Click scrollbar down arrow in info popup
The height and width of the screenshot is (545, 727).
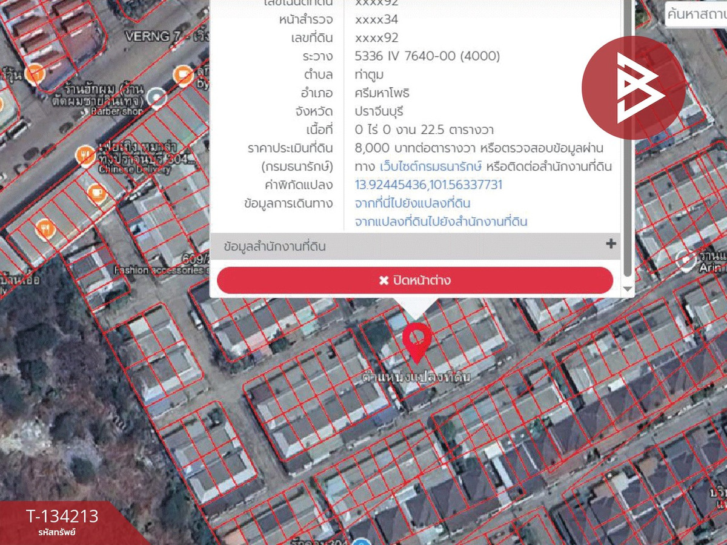pyautogui.click(x=628, y=289)
